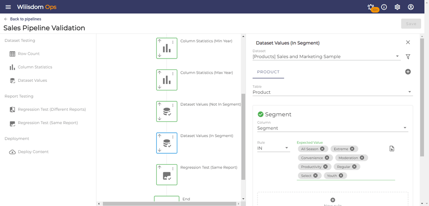This screenshot has width=429, height=206.
Task: Remove the Moderation chip
Action: (x=362, y=158)
